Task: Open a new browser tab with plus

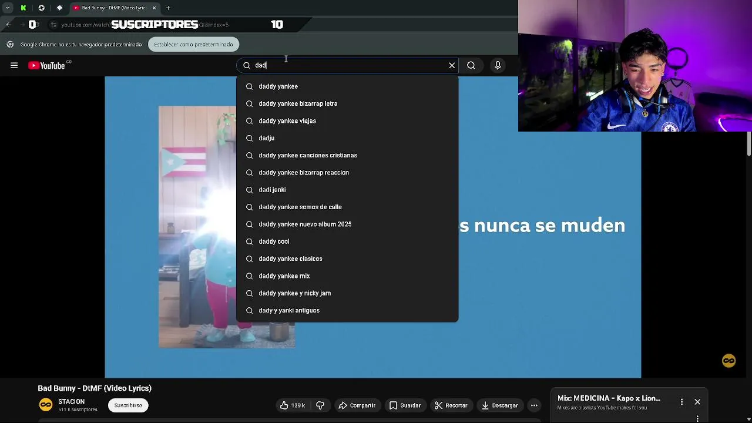Action: click(x=168, y=8)
